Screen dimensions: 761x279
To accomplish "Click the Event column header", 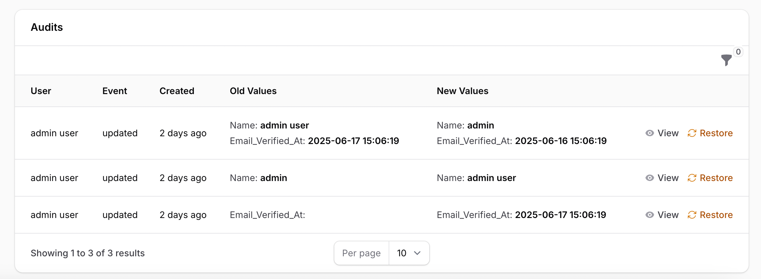I will (114, 91).
